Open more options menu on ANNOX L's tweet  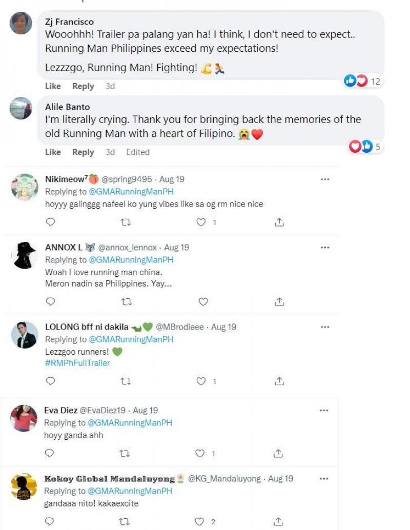[324, 247]
